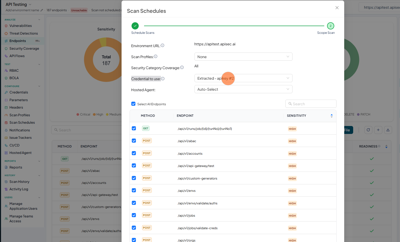Click the background endpoints Search field
The width and height of the screenshot is (400, 242).
87,130
